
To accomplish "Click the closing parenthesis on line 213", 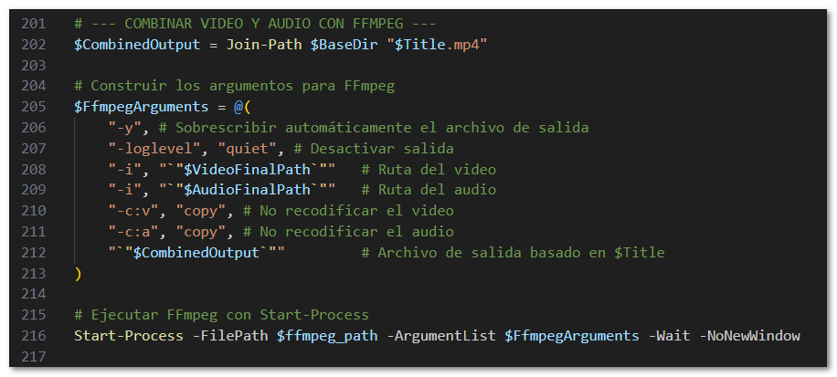I will point(79,274).
